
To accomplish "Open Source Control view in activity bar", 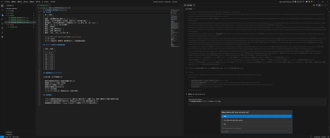I will coord(2,15).
